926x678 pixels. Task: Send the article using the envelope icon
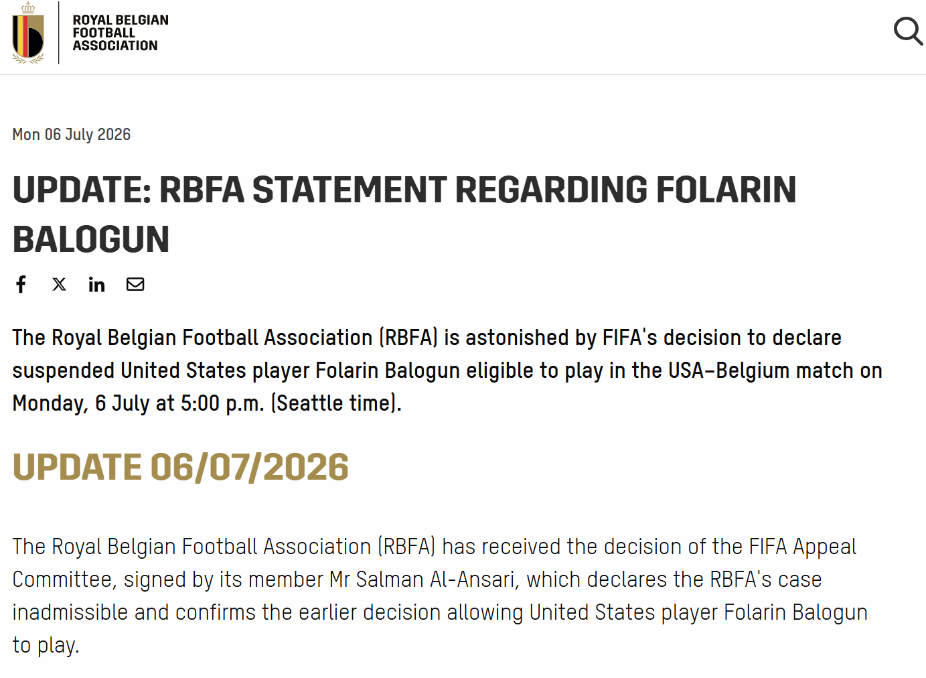click(135, 284)
